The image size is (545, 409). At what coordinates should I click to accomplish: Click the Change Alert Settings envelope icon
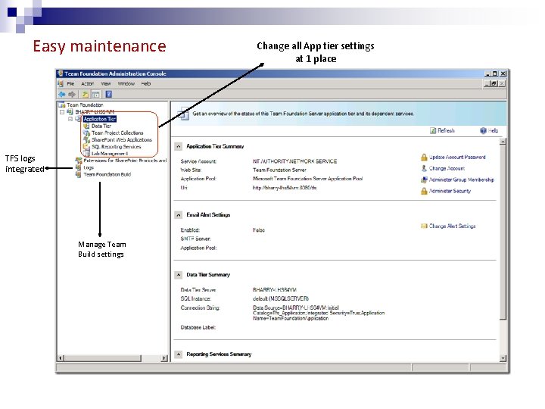[x=424, y=226]
